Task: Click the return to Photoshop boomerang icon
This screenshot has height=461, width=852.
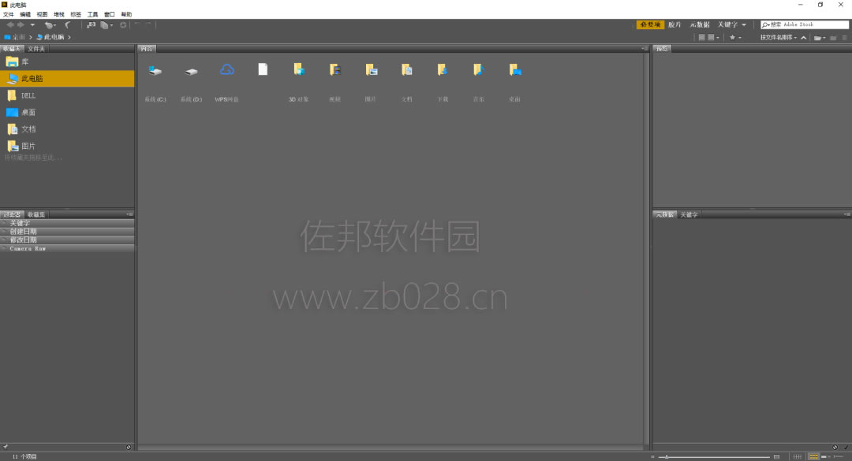Action: 68,25
